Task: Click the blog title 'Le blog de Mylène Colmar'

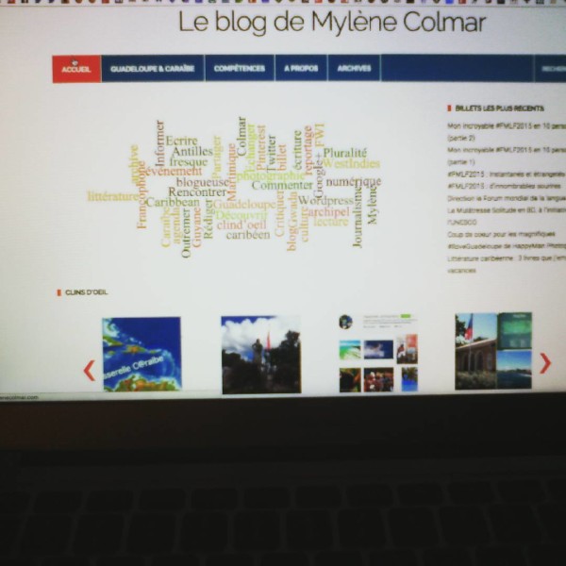Action: click(332, 23)
